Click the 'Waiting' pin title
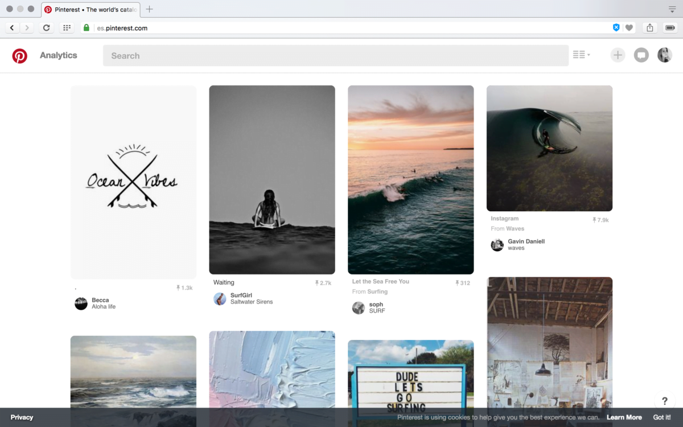This screenshot has width=683, height=427. point(224,282)
